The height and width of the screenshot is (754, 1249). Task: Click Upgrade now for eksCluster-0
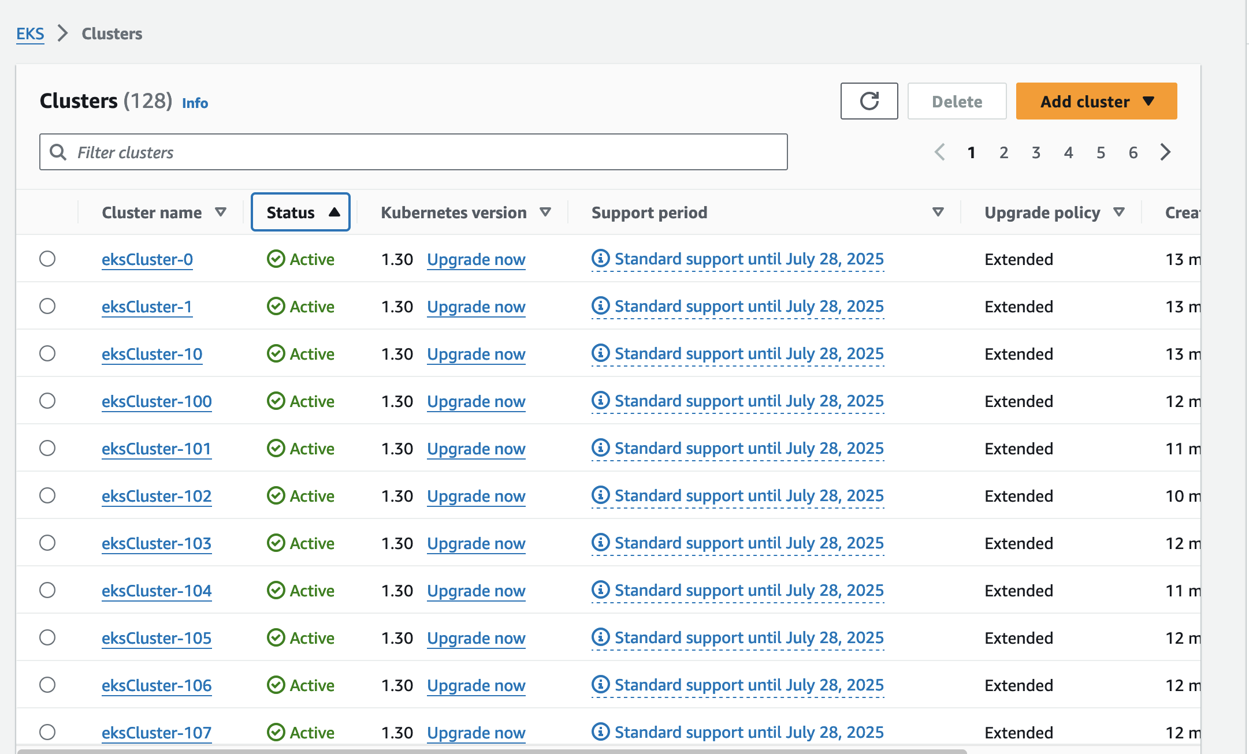(476, 259)
